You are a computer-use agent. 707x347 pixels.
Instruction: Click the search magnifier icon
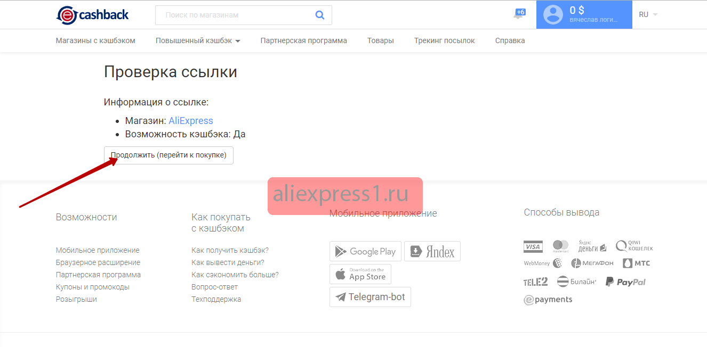(x=320, y=15)
